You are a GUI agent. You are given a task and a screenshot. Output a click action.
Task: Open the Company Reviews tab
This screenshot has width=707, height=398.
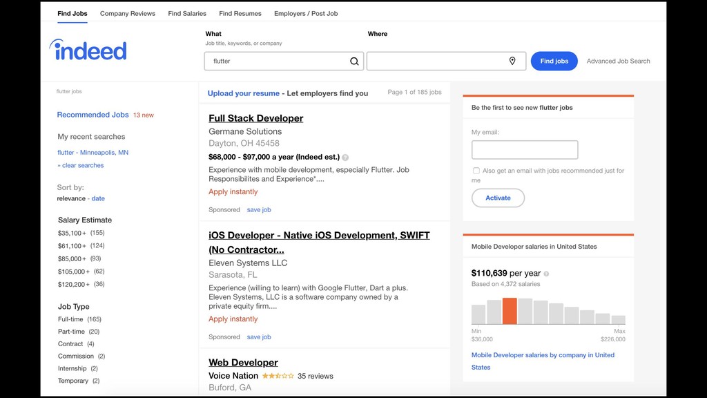pyautogui.click(x=128, y=14)
